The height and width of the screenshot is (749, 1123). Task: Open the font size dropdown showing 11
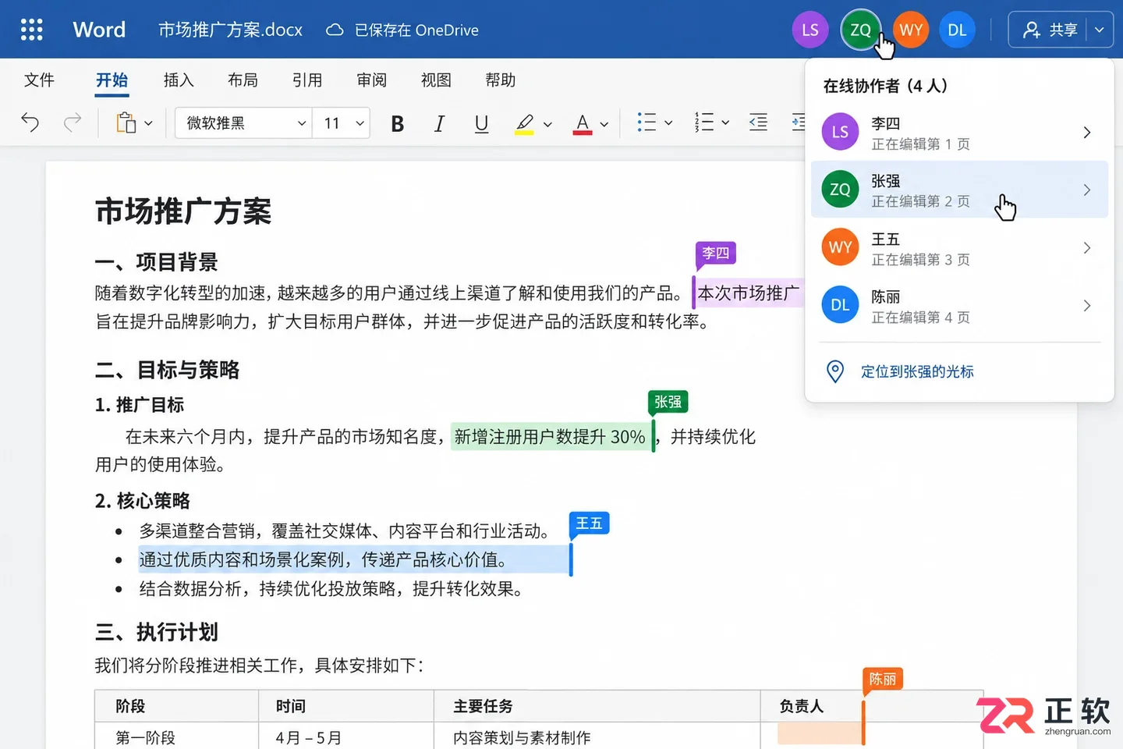tap(342, 123)
